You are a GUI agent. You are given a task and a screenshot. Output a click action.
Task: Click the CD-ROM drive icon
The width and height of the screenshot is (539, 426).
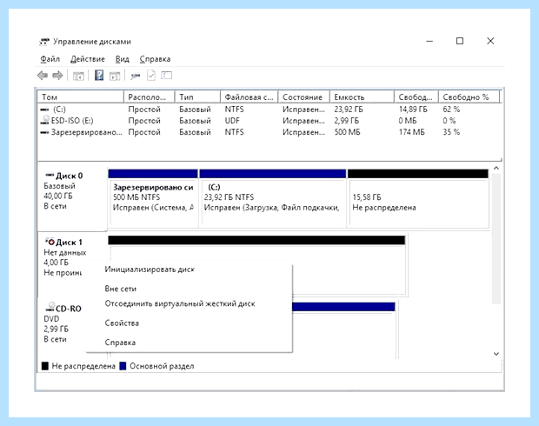tap(50, 307)
